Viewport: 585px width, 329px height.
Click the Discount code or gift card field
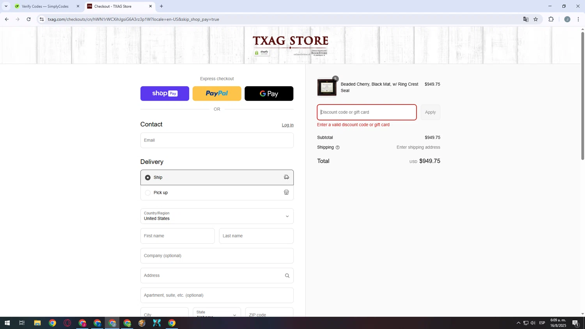tap(367, 112)
